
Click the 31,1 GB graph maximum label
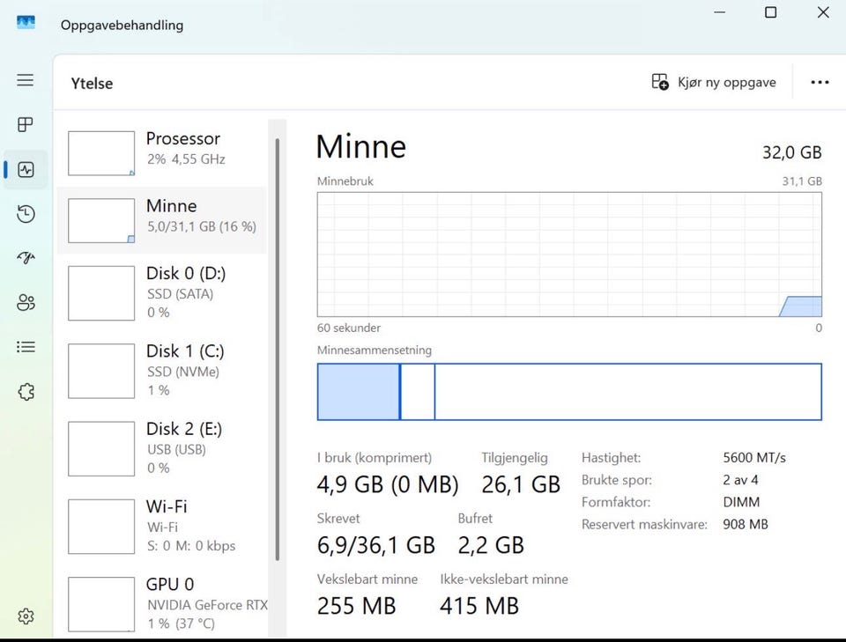(802, 181)
